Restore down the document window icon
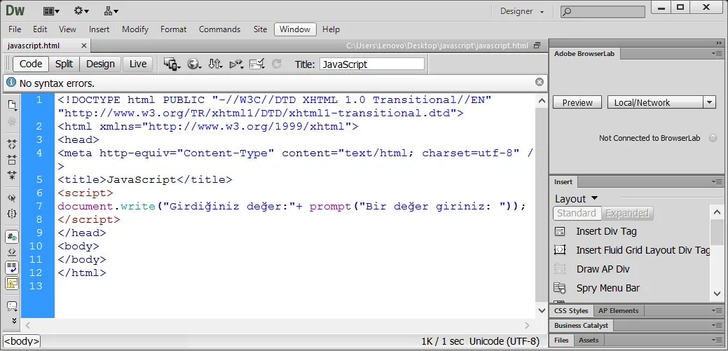 (x=537, y=46)
